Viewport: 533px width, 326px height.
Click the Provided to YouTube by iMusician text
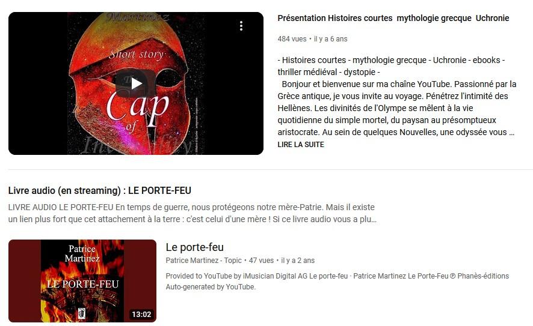click(337, 281)
